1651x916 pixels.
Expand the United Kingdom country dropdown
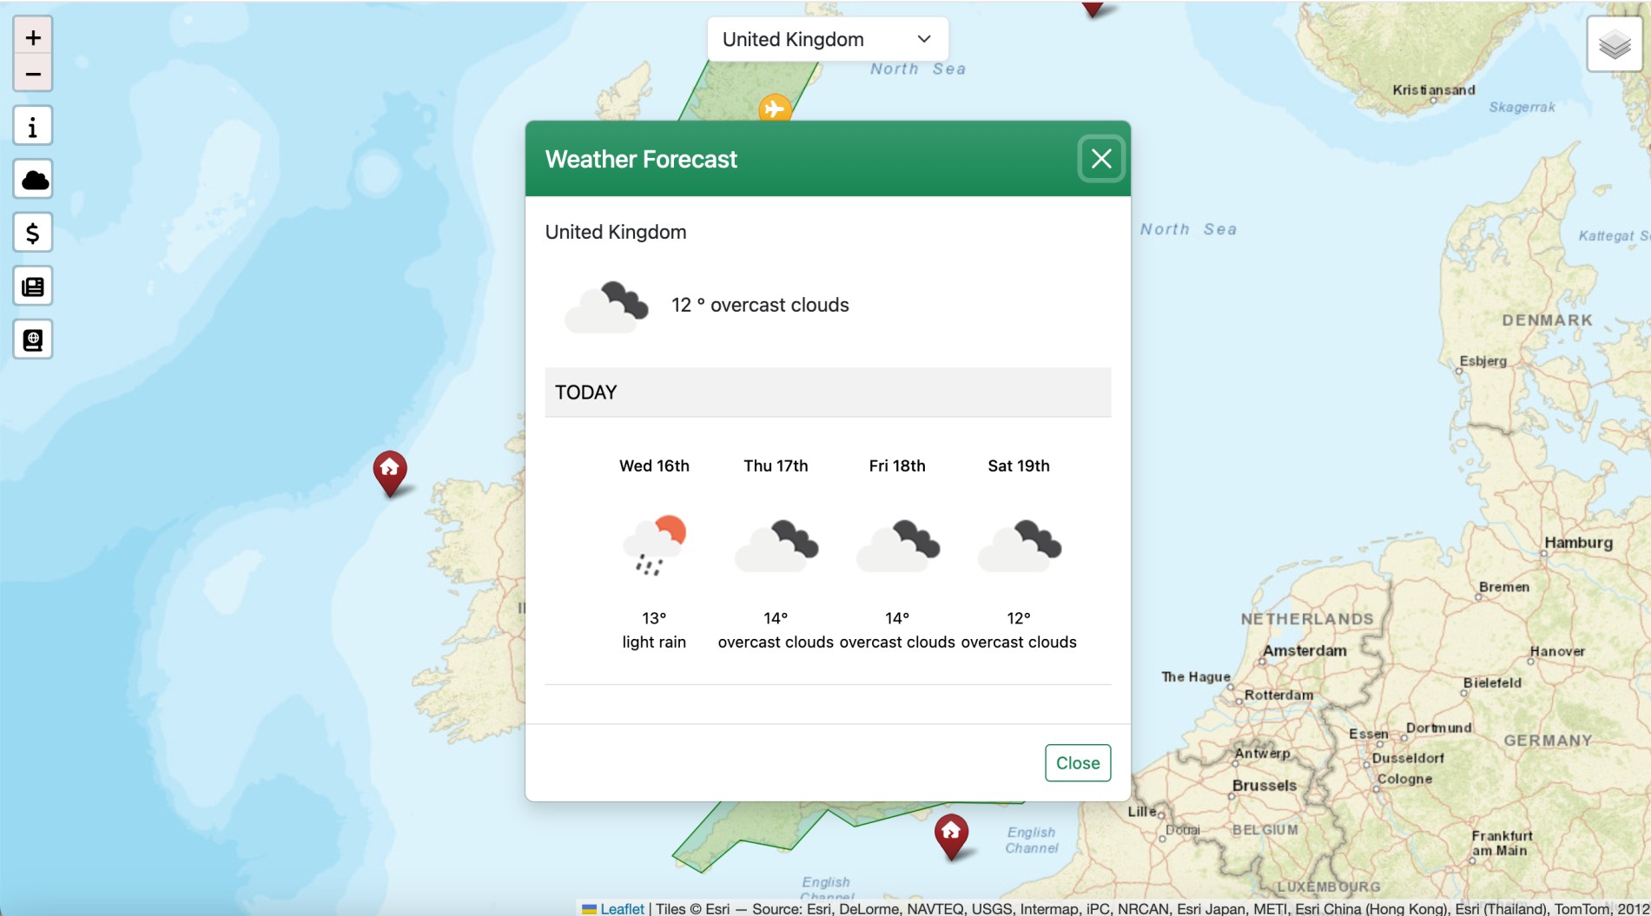pos(827,39)
